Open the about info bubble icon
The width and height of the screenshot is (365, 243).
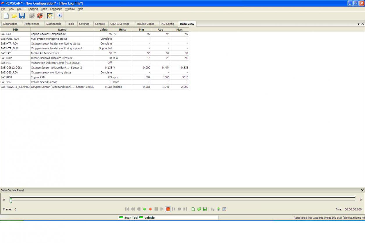[x=60, y=16]
